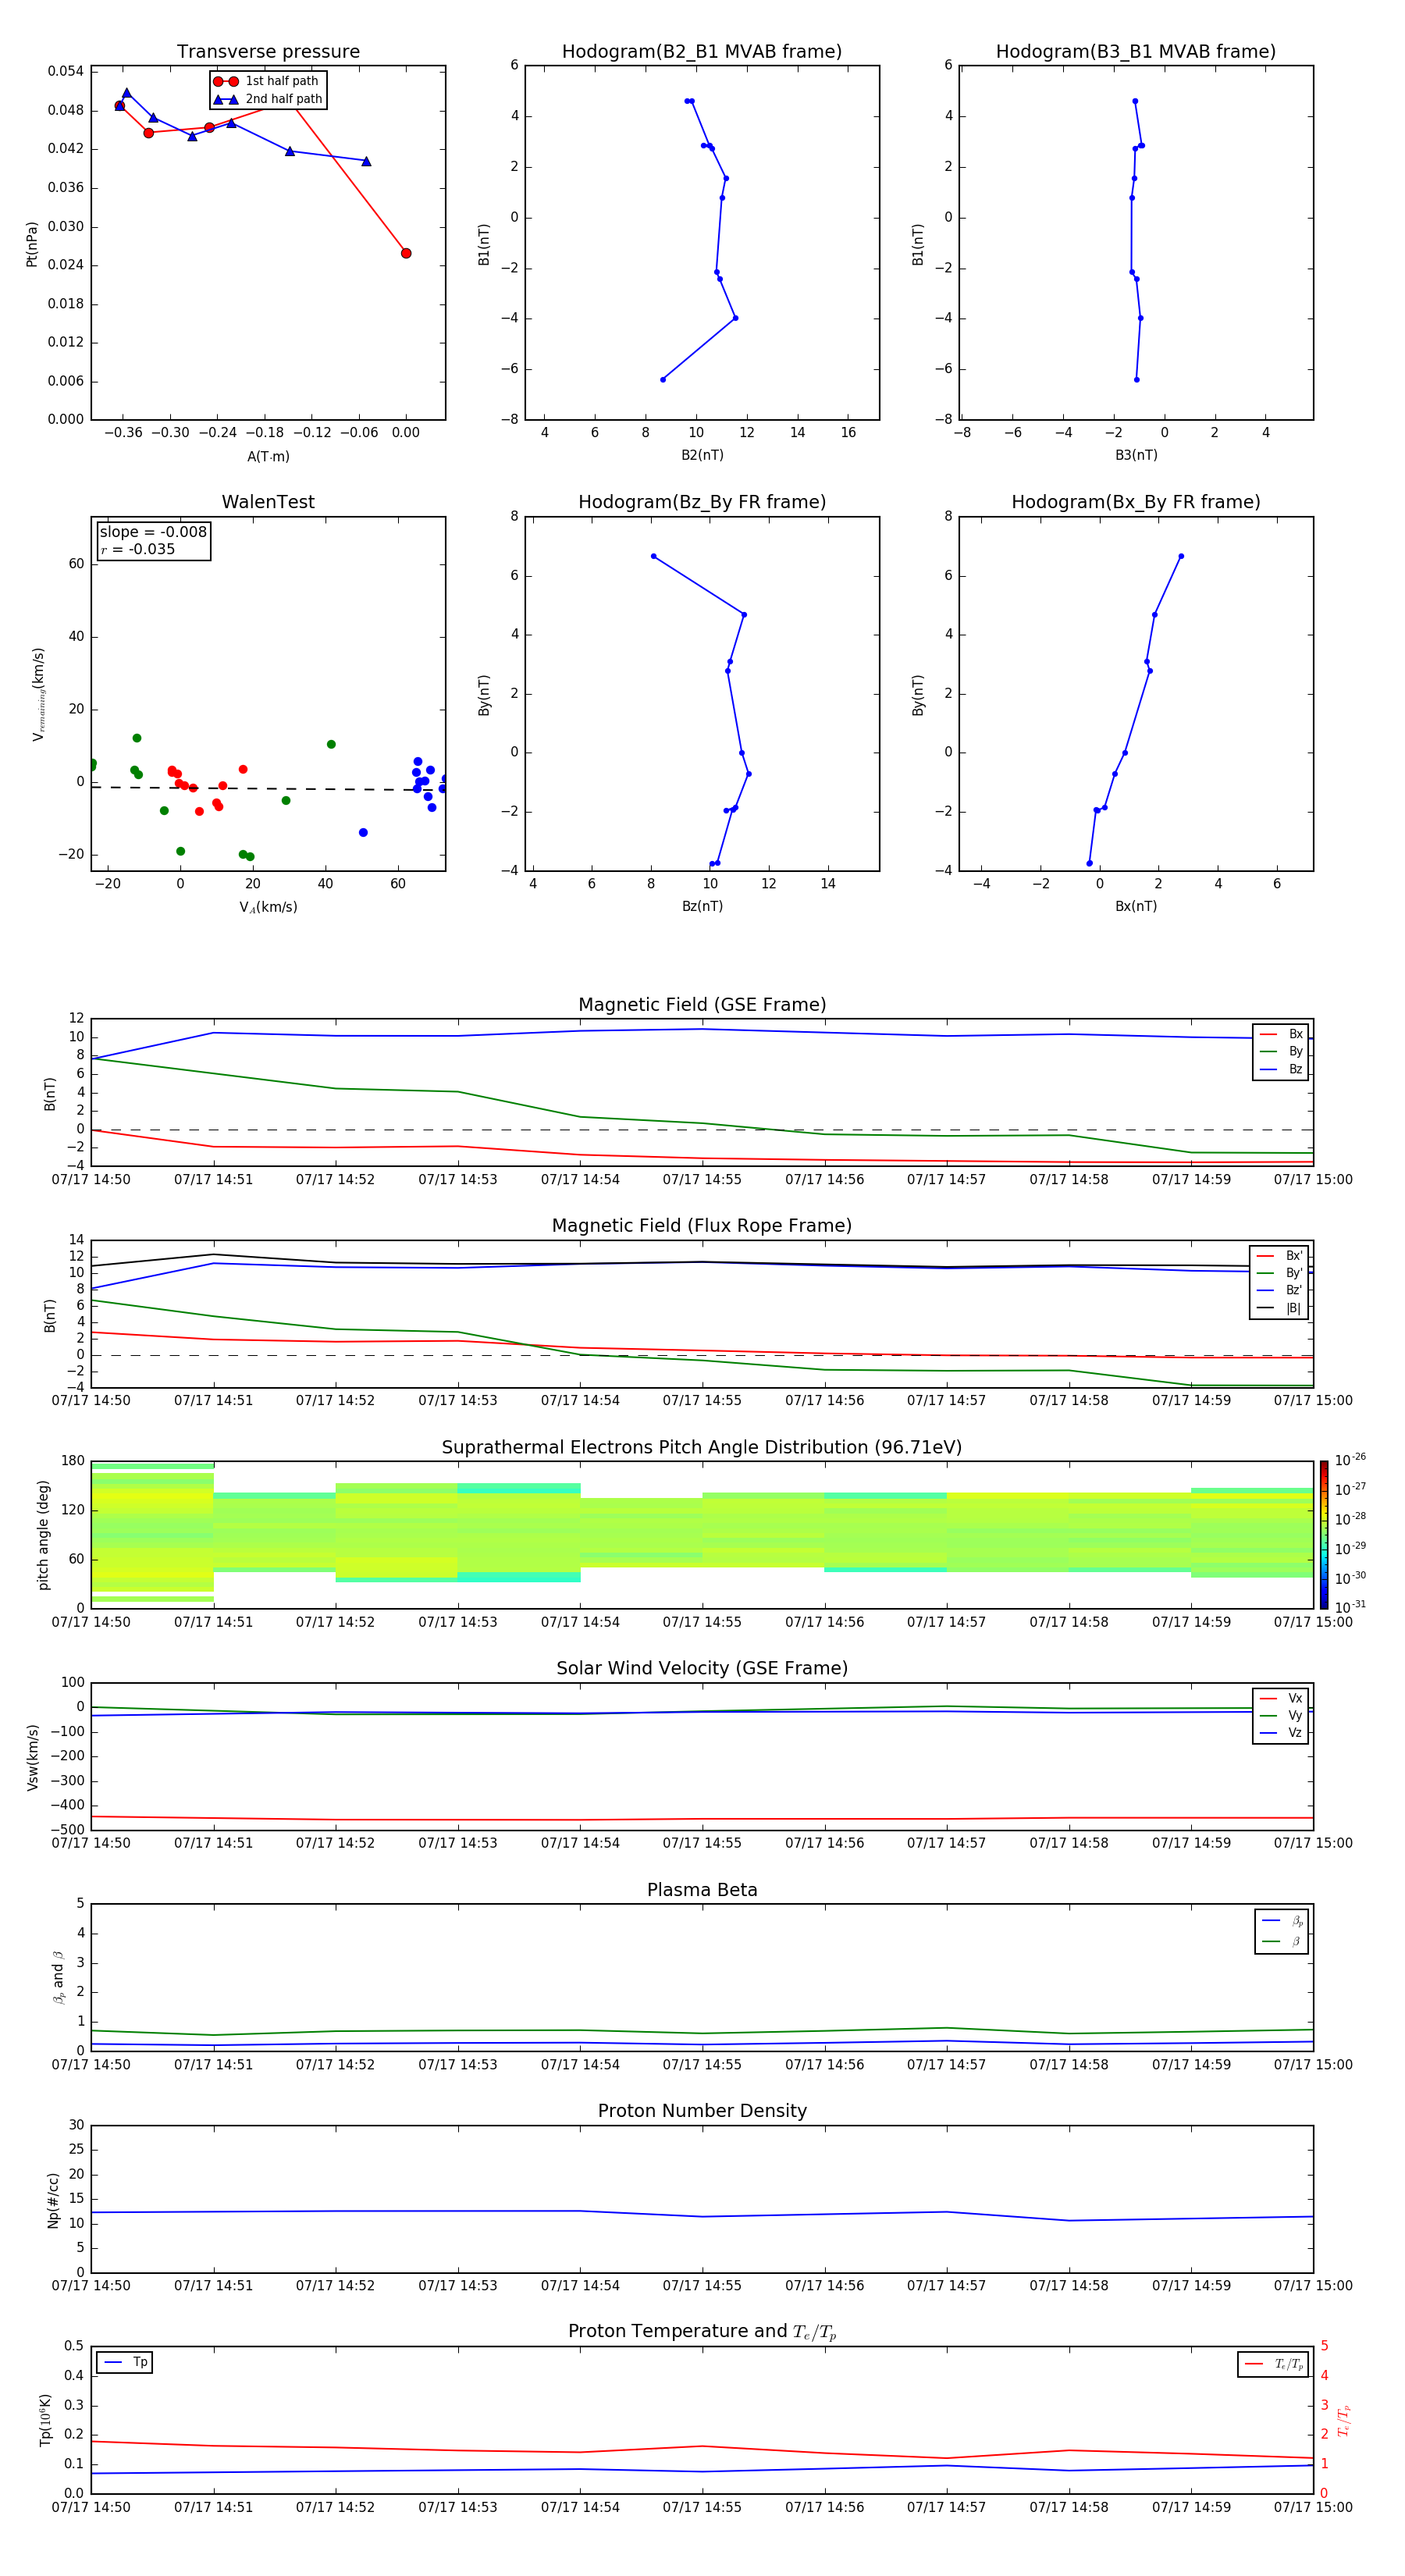The width and height of the screenshot is (1405, 2576).
Task: Click the pitch angle colorbar
Action: tap(1324, 1535)
